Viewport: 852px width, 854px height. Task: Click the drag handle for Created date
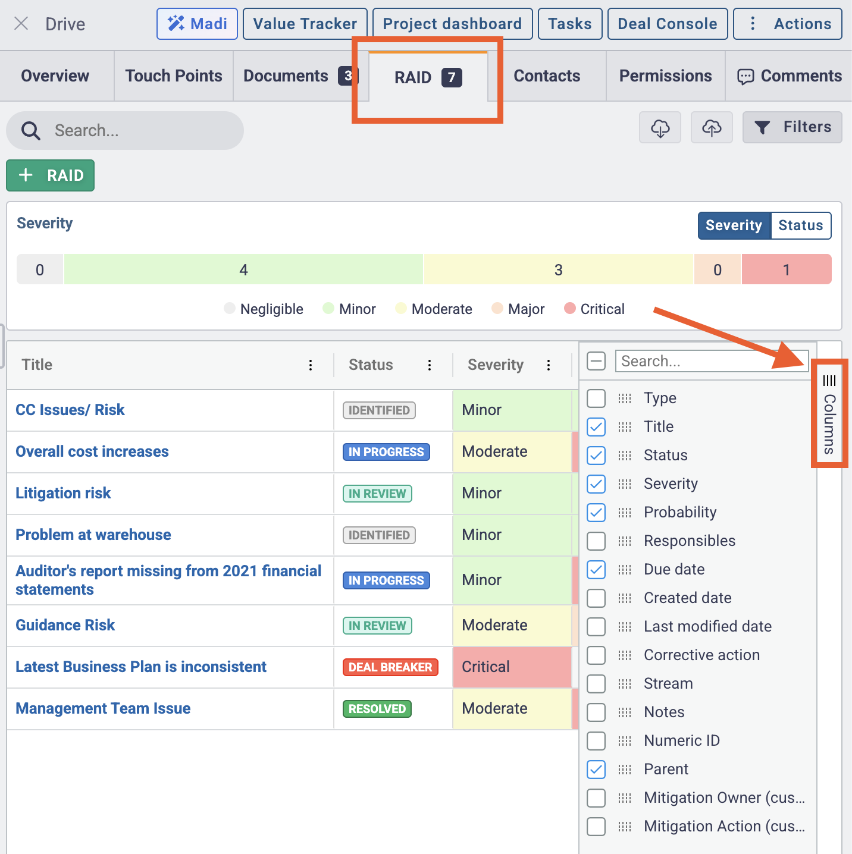click(x=625, y=598)
